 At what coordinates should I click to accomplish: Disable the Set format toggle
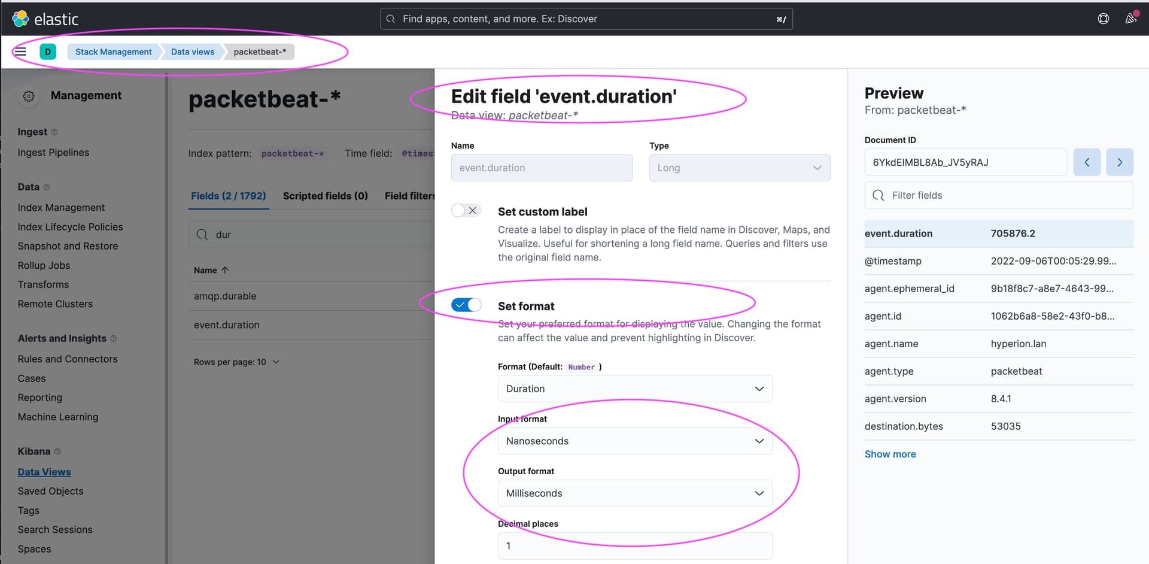point(466,305)
